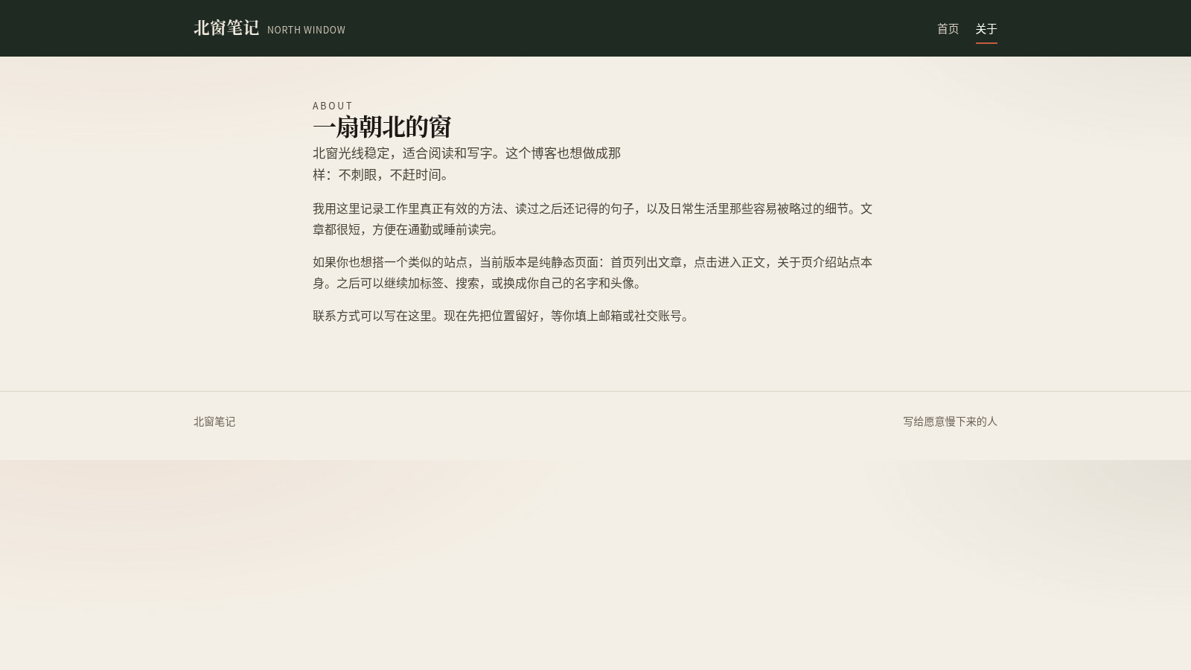Click the intro paragraph starting 北窗光线稳定
Screen dimensions: 1191x670
pyautogui.click(x=467, y=164)
